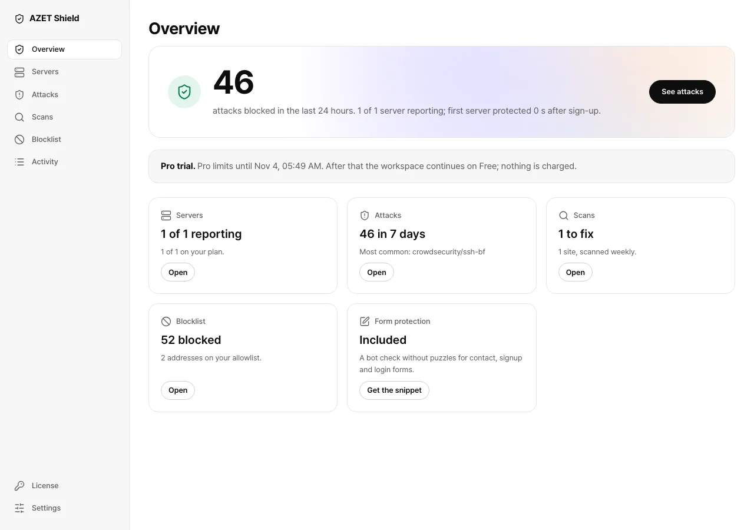Click the Scans card magnifier icon
This screenshot has width=754, height=530.
click(x=564, y=216)
